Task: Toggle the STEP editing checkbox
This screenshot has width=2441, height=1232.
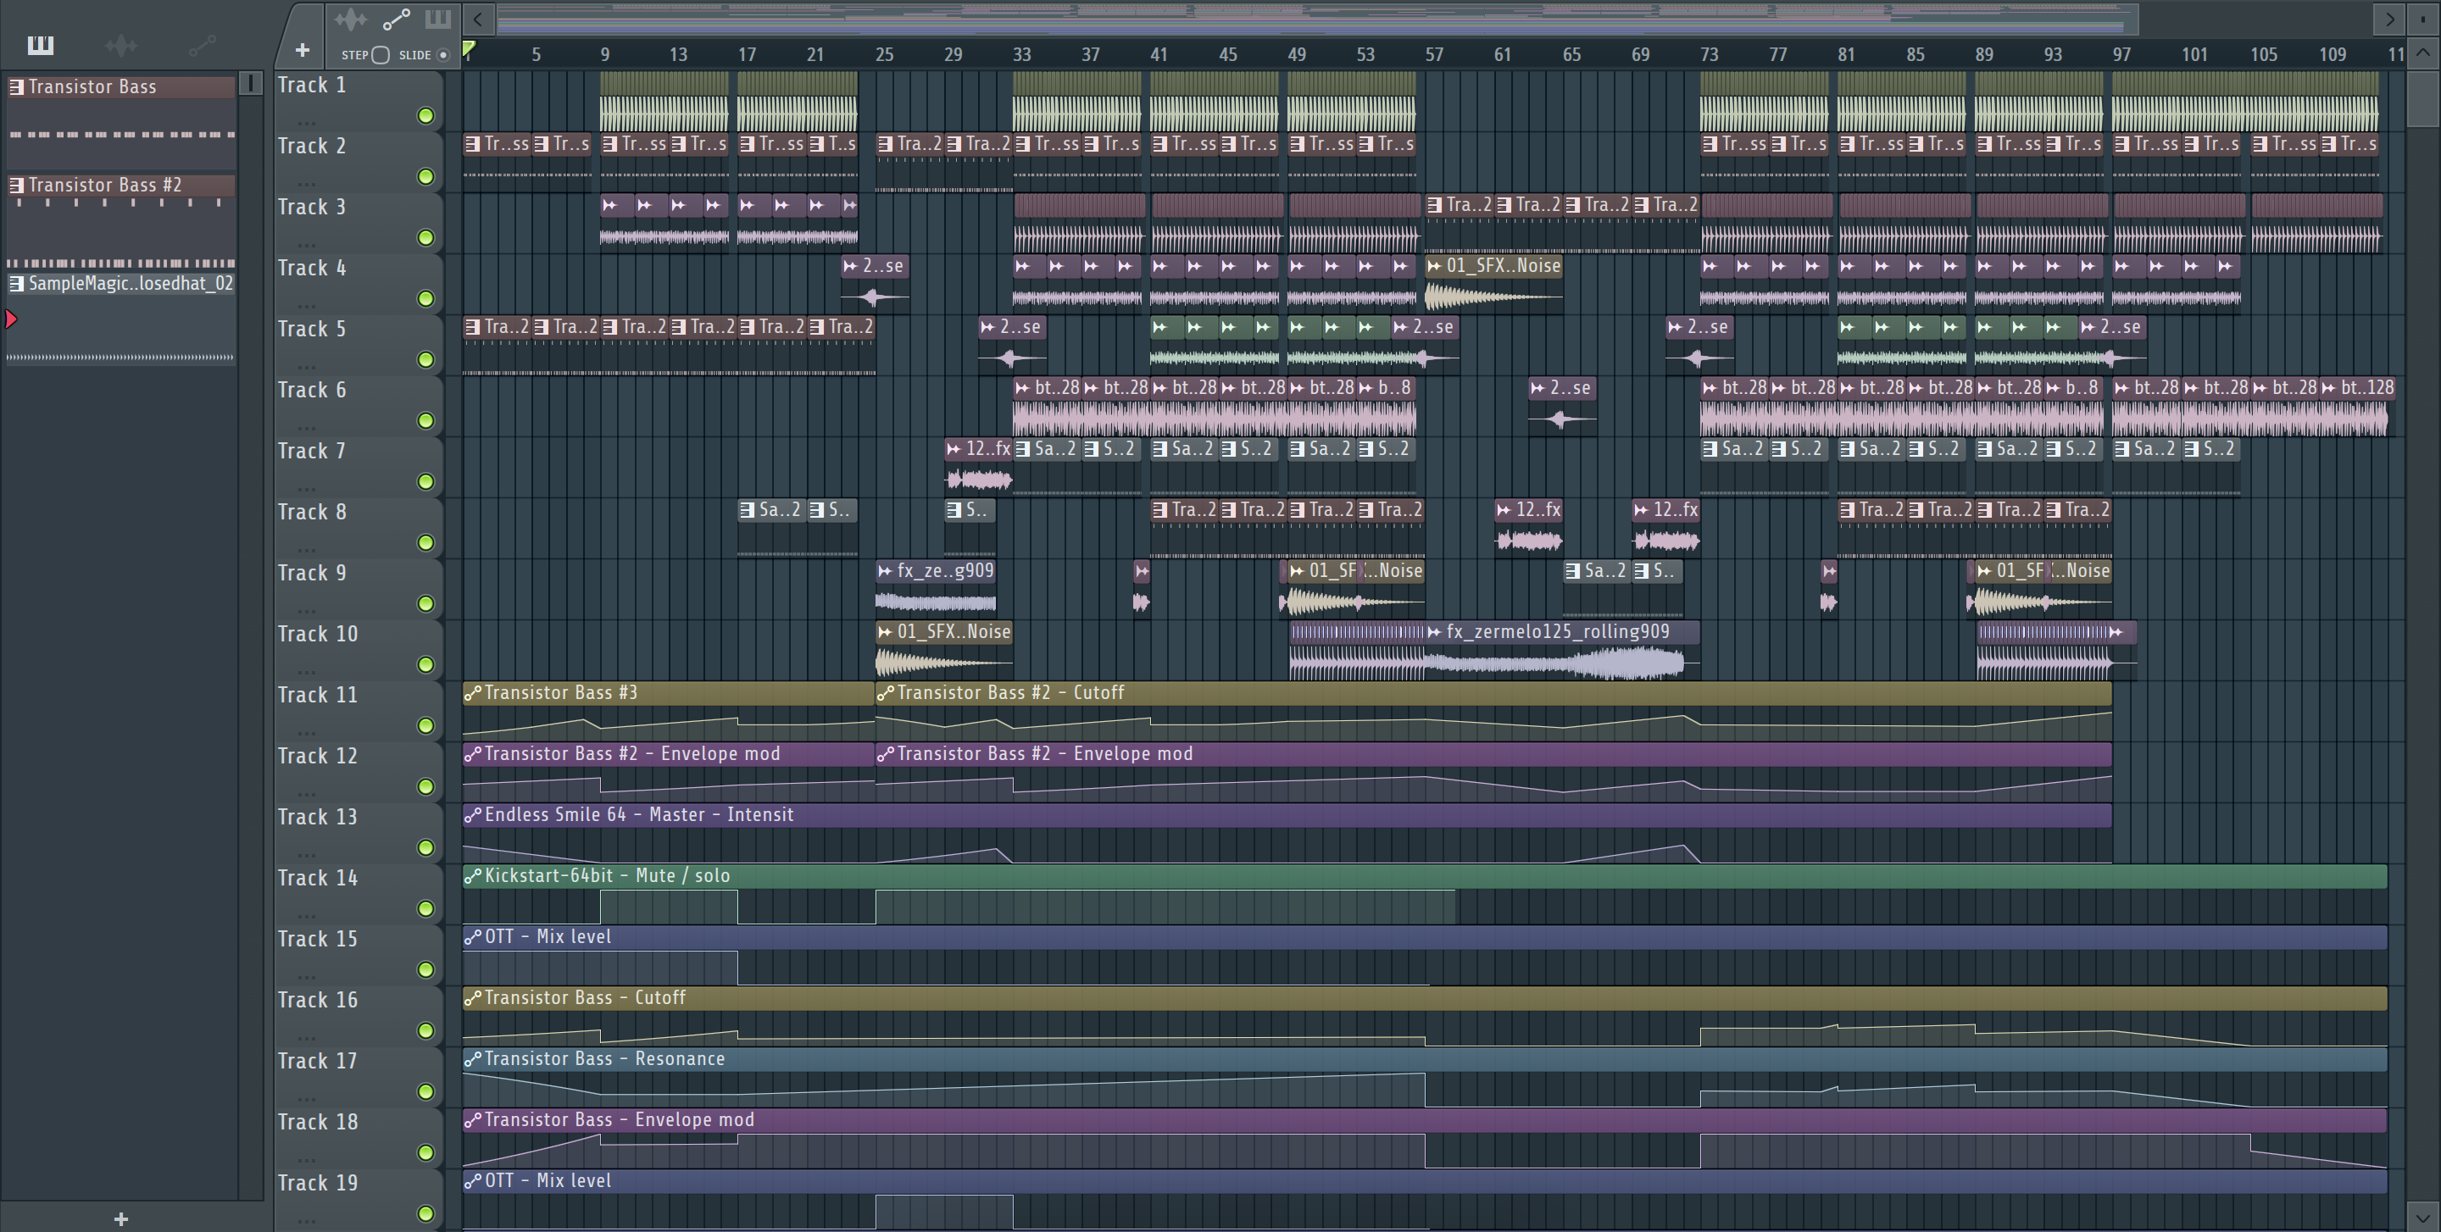Action: pos(380,55)
